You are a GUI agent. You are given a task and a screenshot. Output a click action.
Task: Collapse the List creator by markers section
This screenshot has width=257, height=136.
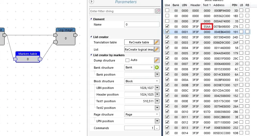pos(91,55)
